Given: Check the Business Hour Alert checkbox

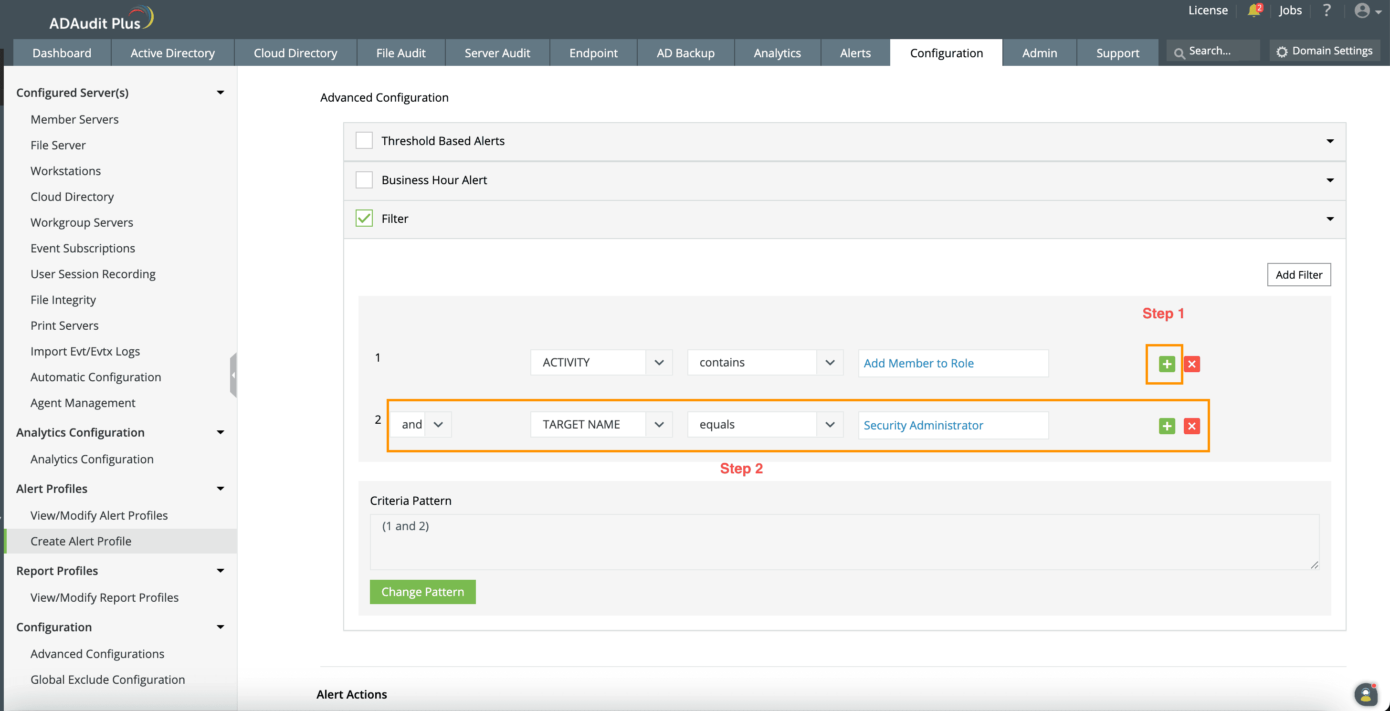Looking at the screenshot, I should pyautogui.click(x=364, y=180).
